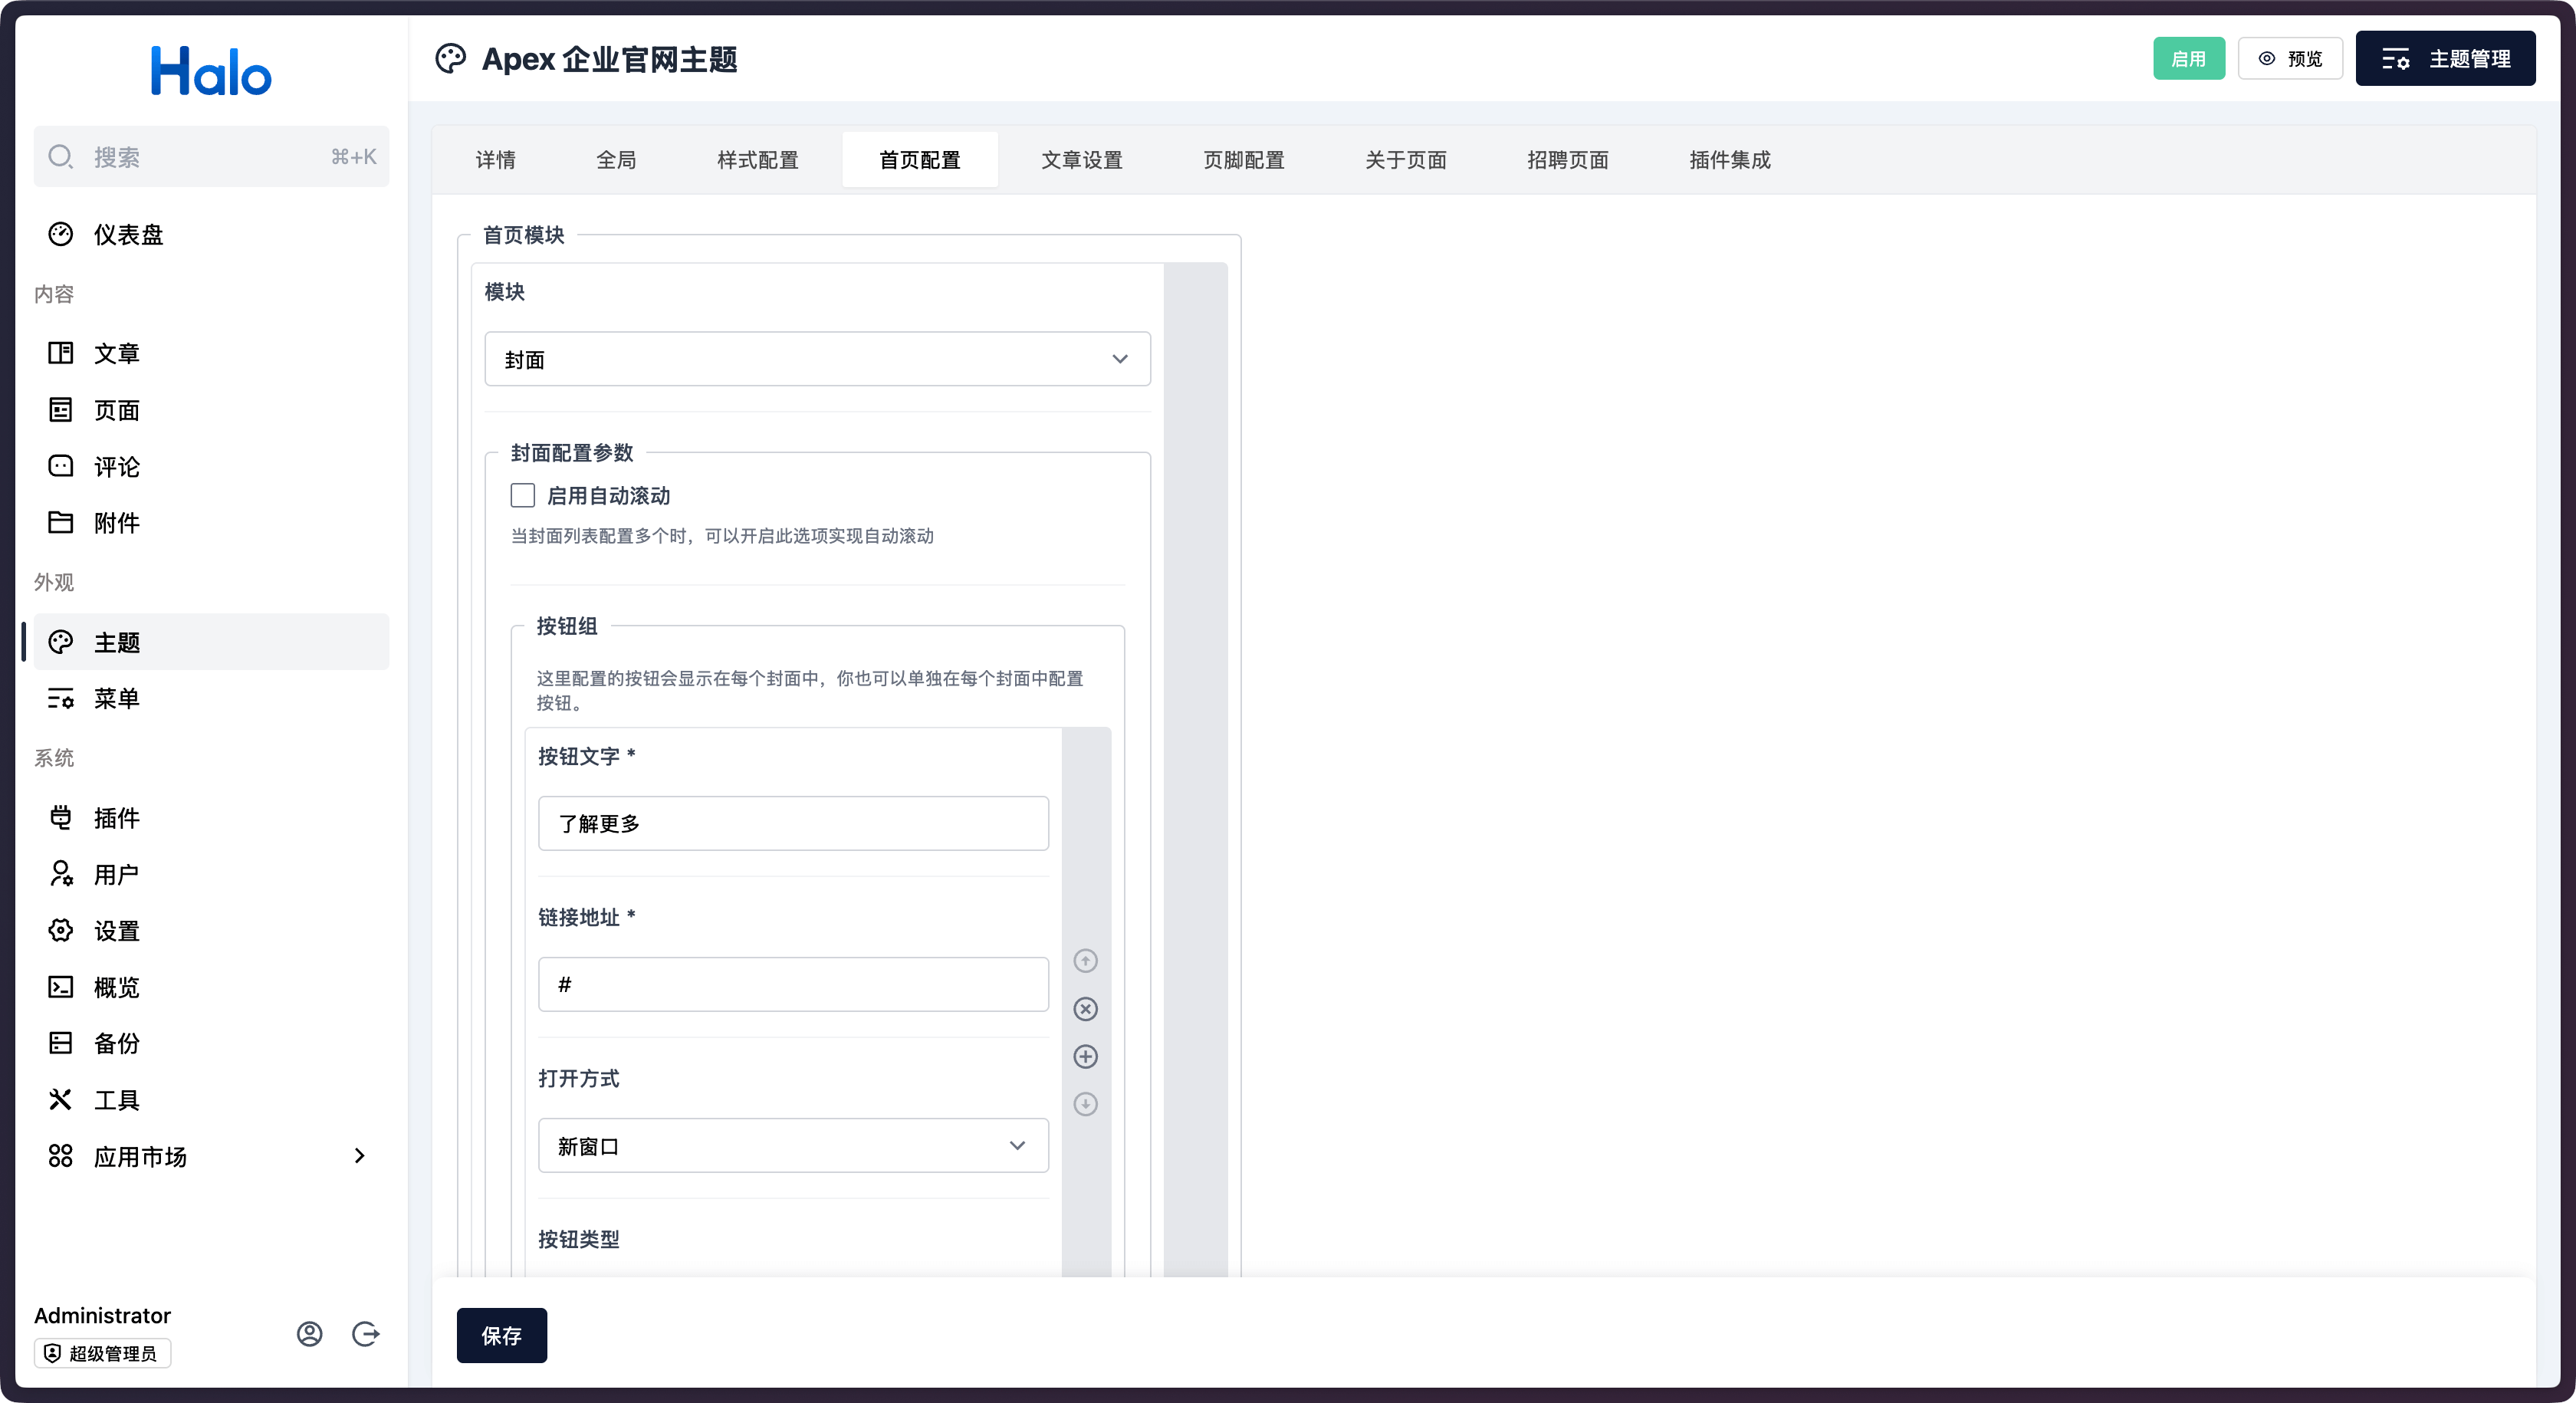Open the 模块 module dropdown showing 封面

(x=817, y=359)
